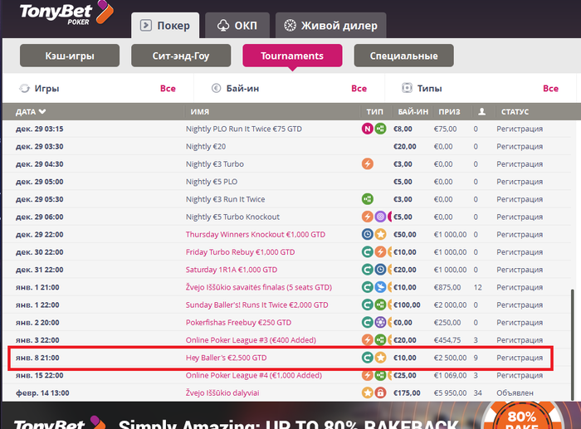Click Объявлен status on февр. 14 row
The image size is (581, 429).
coord(515,393)
